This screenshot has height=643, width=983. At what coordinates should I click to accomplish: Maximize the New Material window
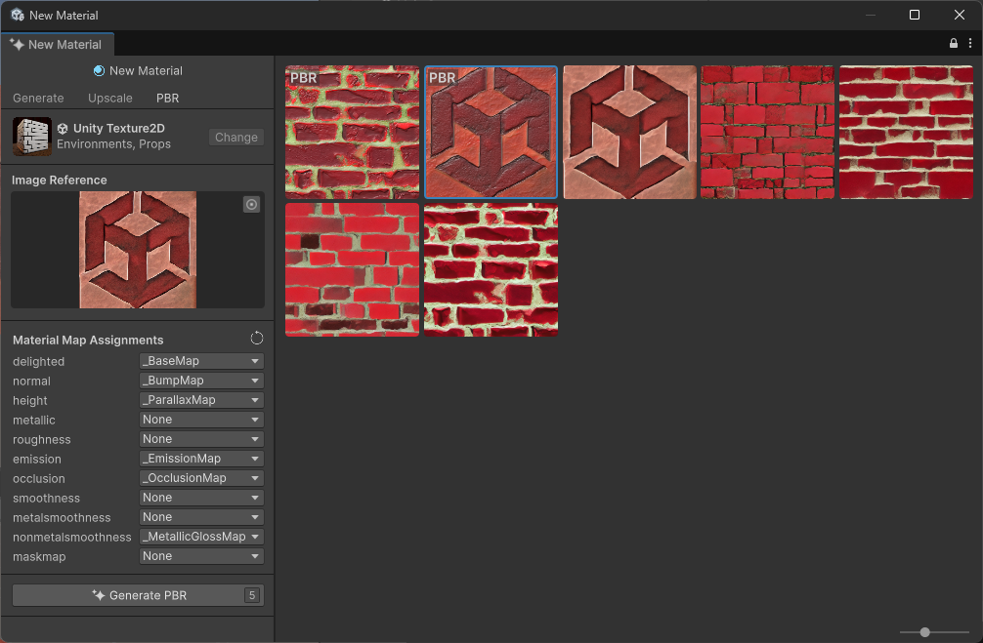(915, 15)
